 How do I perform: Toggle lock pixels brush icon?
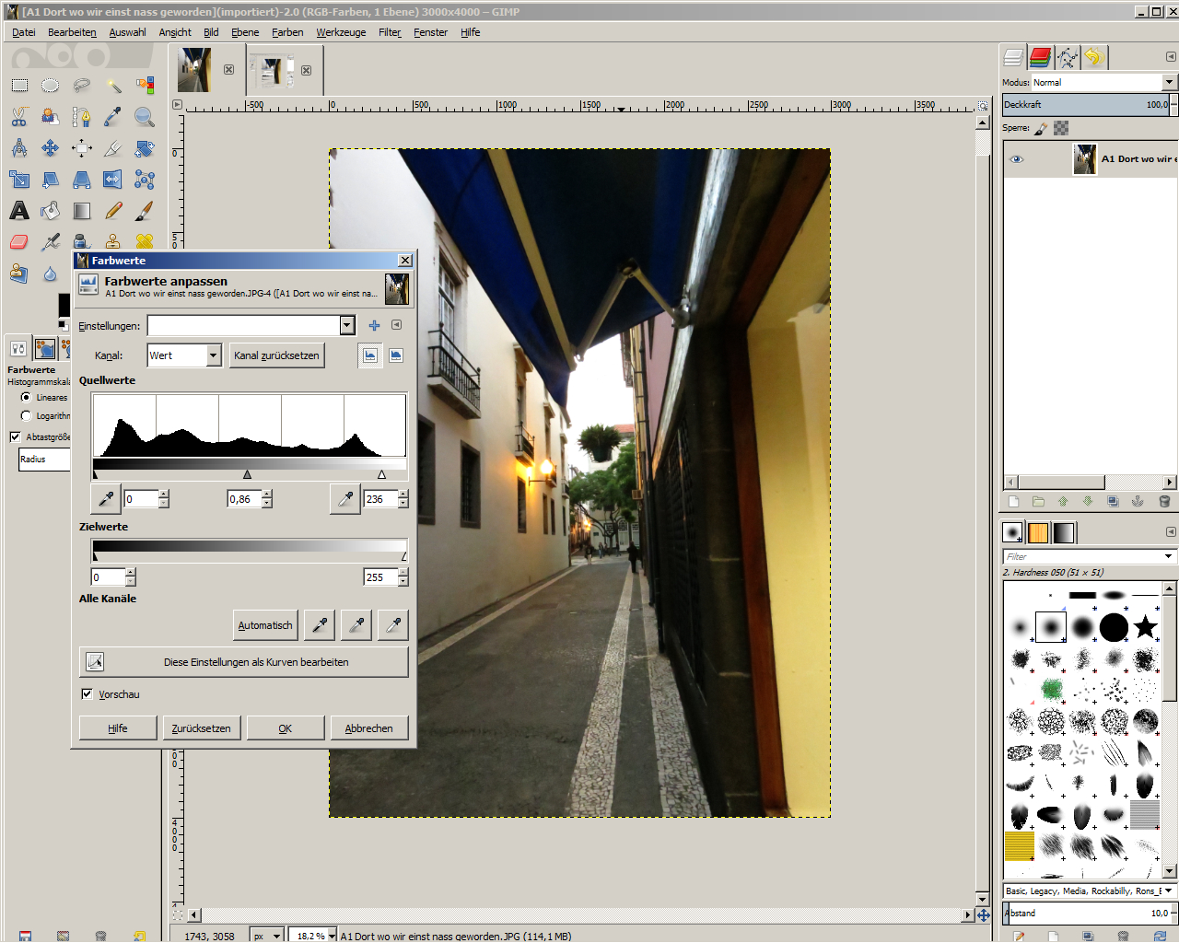1041,128
